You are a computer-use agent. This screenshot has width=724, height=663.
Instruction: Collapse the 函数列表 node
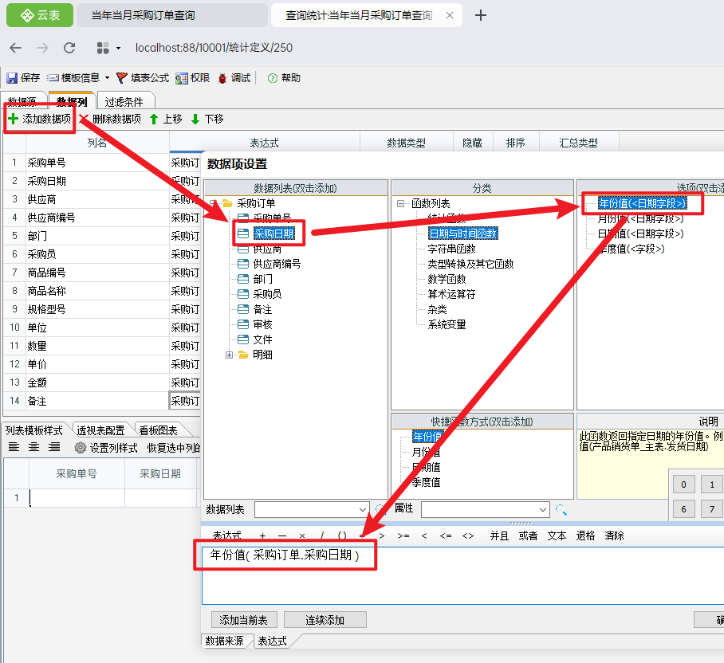(400, 203)
